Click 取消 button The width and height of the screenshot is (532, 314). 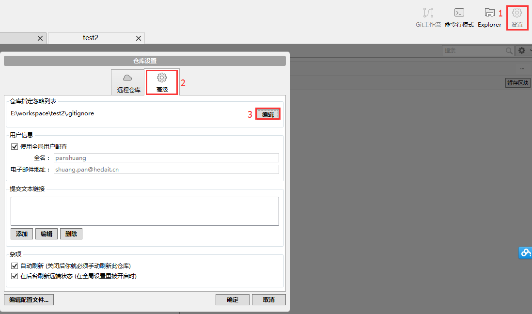pyautogui.click(x=269, y=300)
